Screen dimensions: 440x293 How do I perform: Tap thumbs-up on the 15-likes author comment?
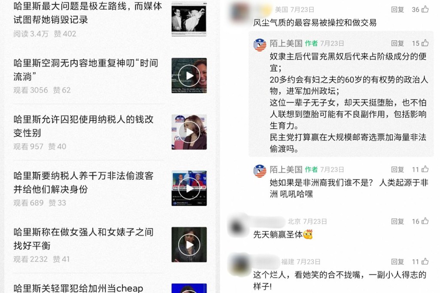coord(425,43)
